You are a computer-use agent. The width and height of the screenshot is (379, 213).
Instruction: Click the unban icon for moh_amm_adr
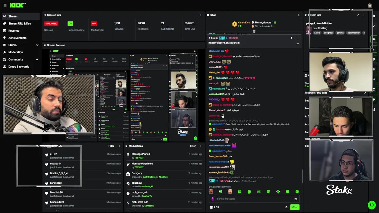[x=128, y=203]
